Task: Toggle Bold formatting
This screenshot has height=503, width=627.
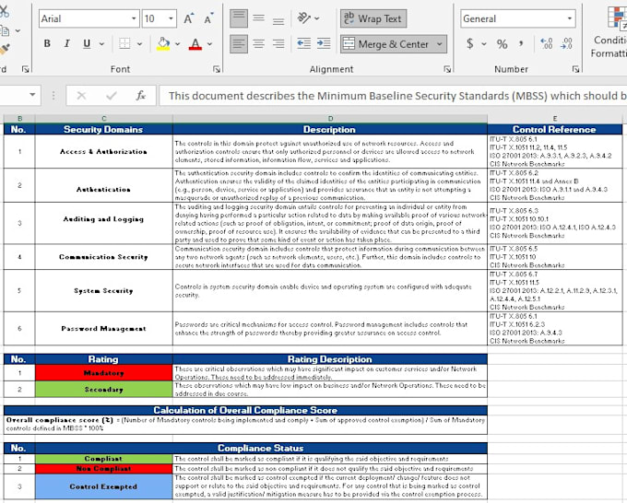Action: tap(47, 44)
